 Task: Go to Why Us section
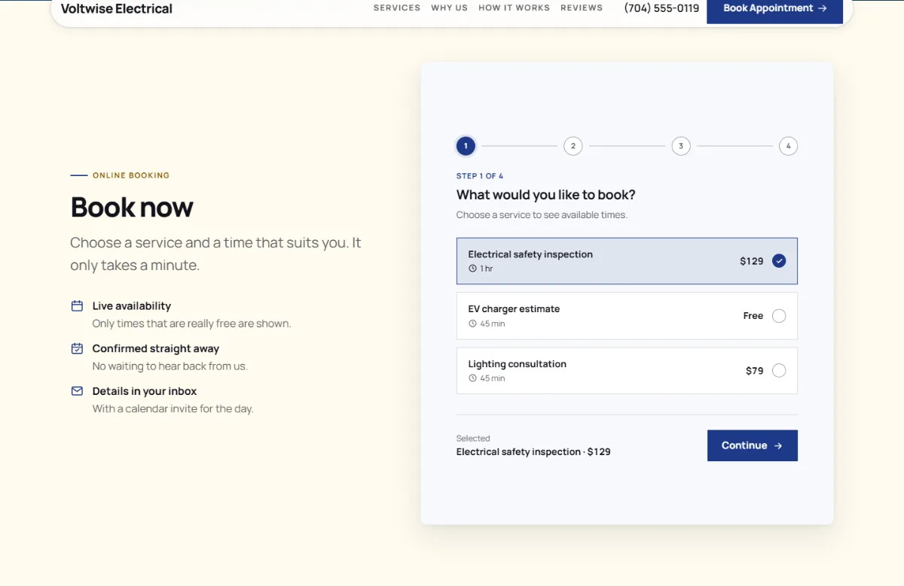pos(449,8)
